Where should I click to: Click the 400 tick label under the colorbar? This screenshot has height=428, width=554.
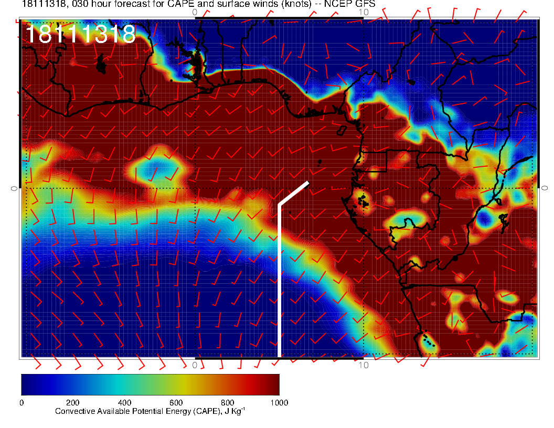pos(124,403)
